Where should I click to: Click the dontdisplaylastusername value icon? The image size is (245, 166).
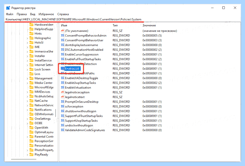click(62, 45)
